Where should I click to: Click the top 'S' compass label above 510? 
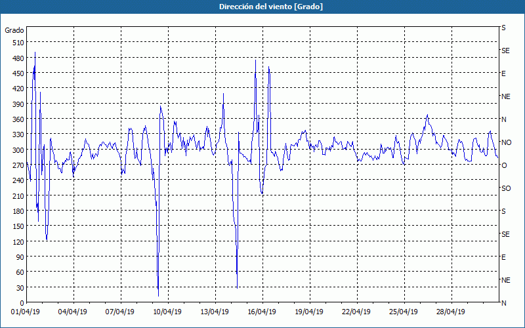tap(503, 28)
